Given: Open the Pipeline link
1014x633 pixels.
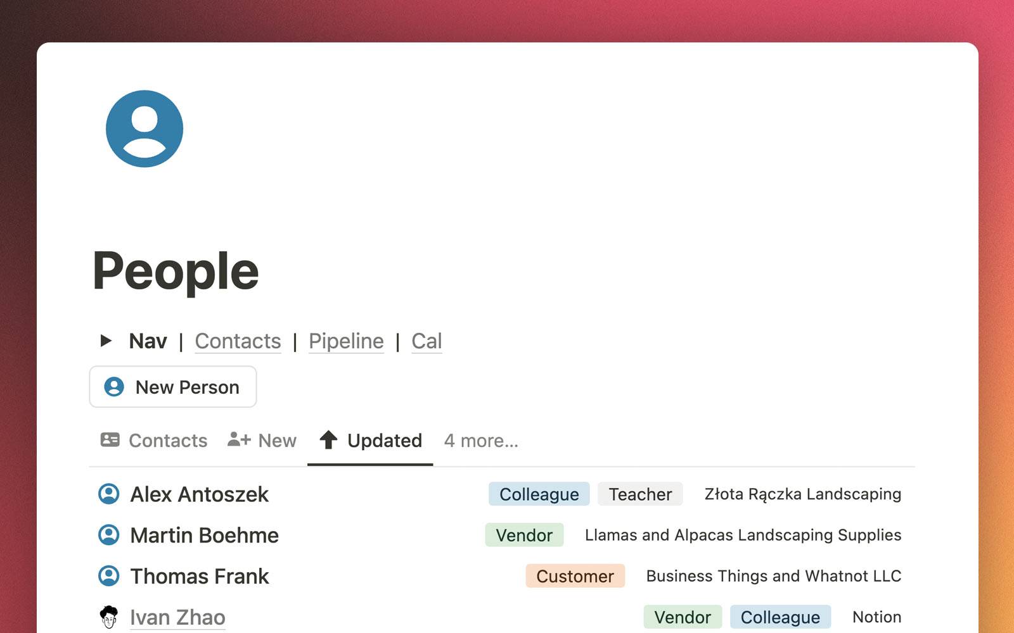Looking at the screenshot, I should click(346, 341).
